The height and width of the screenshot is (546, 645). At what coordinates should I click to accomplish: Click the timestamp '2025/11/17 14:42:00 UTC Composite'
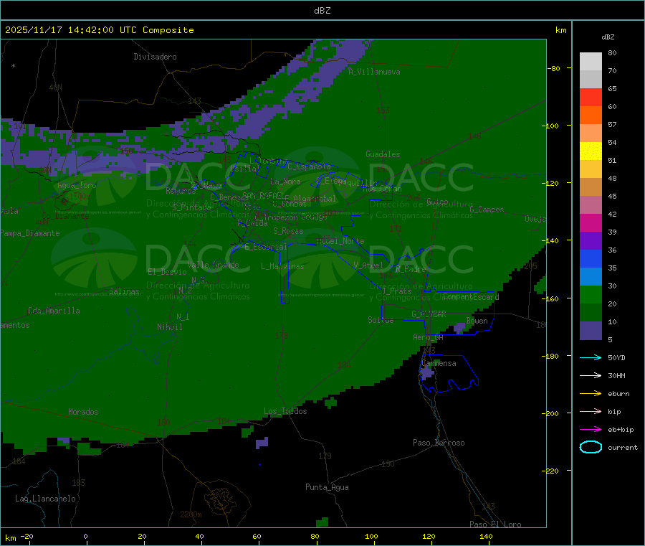click(99, 30)
